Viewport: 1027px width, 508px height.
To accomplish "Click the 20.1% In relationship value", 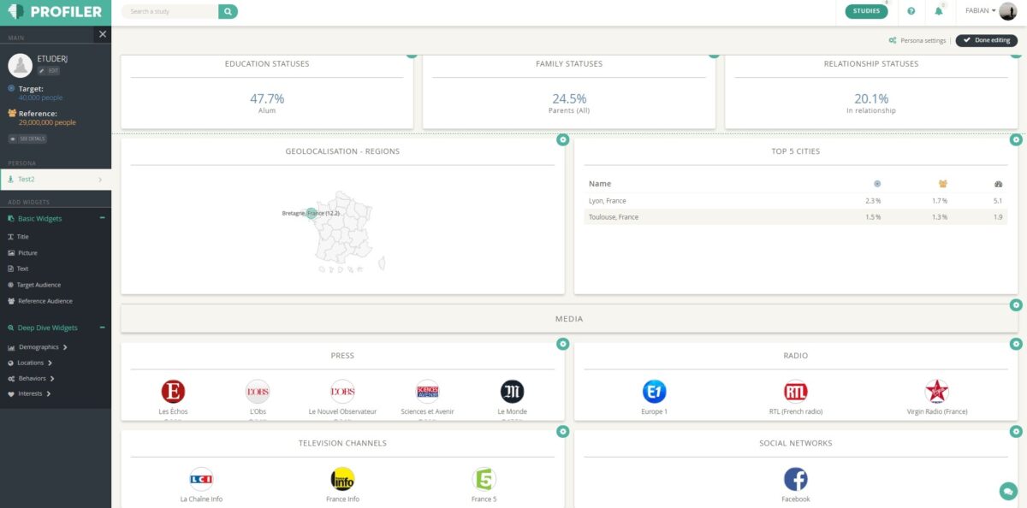I will (x=871, y=99).
